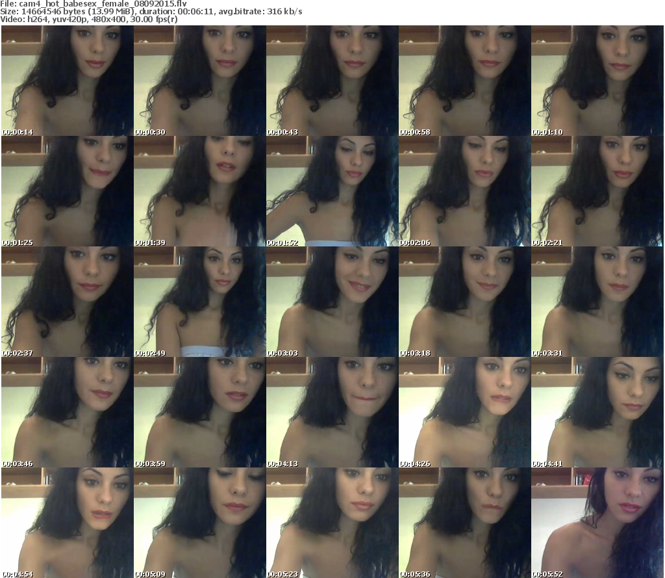665x578 pixels.
Task: Click the frame stamped 00:03:03
Action: (332, 302)
